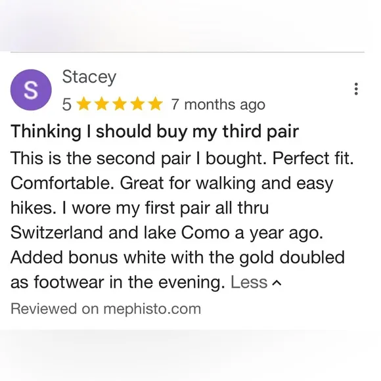Click the review title 'Thinking I should buy my third pair'

(154, 131)
